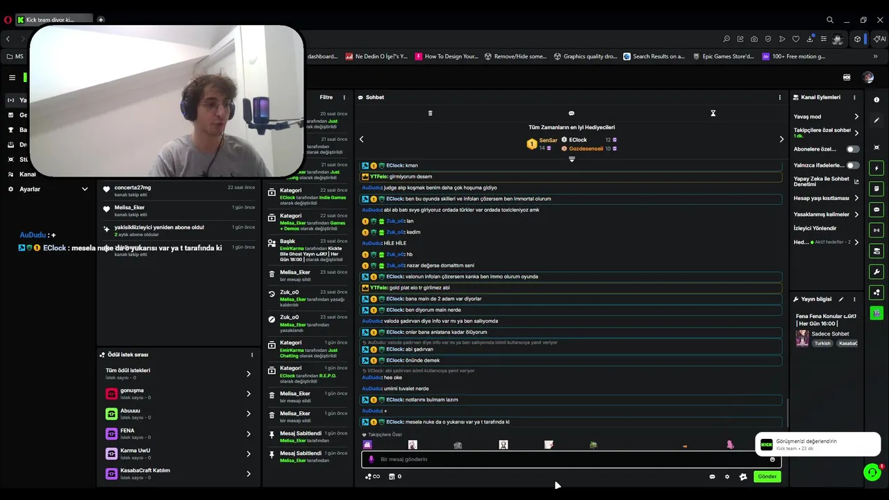Viewport: 889px width, 500px height.
Task: Expand Tüm ödül istekleri row
Action: (178, 374)
